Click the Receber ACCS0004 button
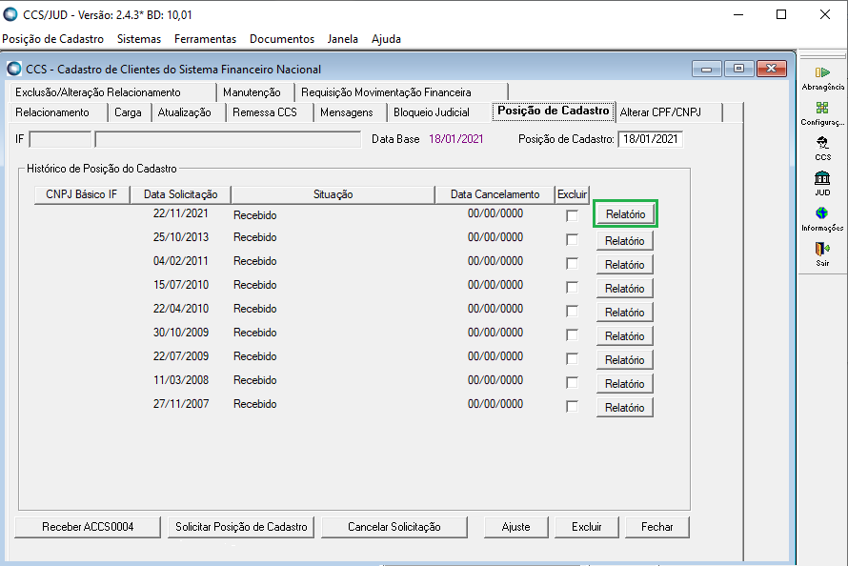The image size is (848, 566). point(88,527)
